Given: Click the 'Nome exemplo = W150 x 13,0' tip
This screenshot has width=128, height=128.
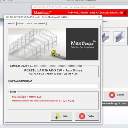Looking at the screenshot, I should click(x=26, y=97).
